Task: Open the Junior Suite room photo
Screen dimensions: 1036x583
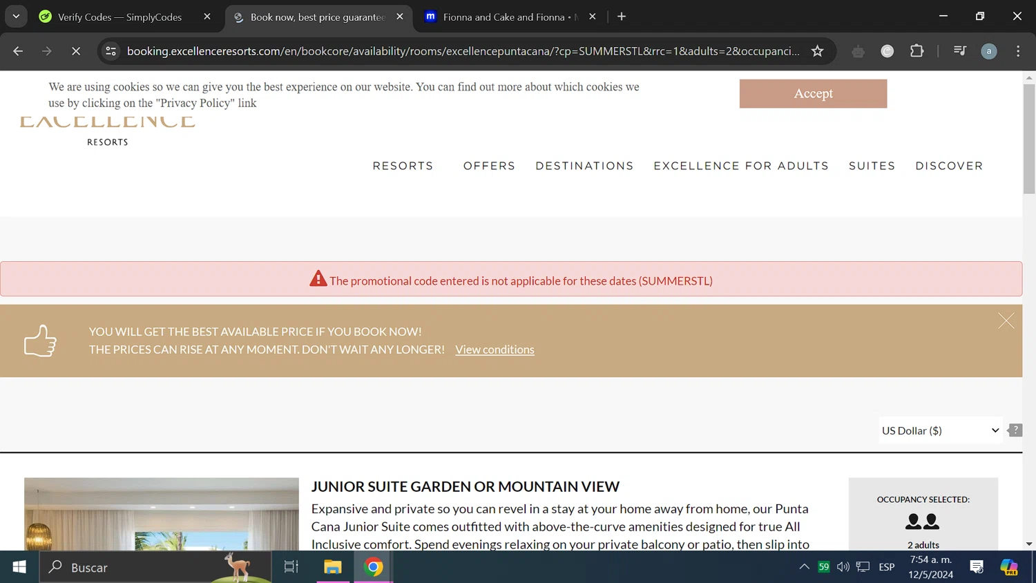Action: pyautogui.click(x=162, y=514)
